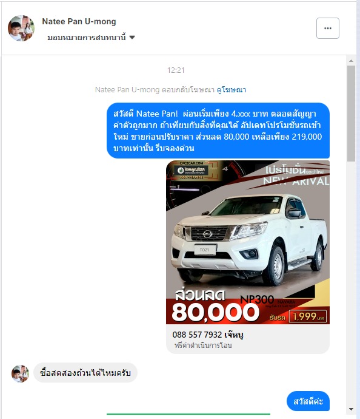
Task: Click the blue promotion message starting สวัสดี Natee Pan
Action: [218, 131]
